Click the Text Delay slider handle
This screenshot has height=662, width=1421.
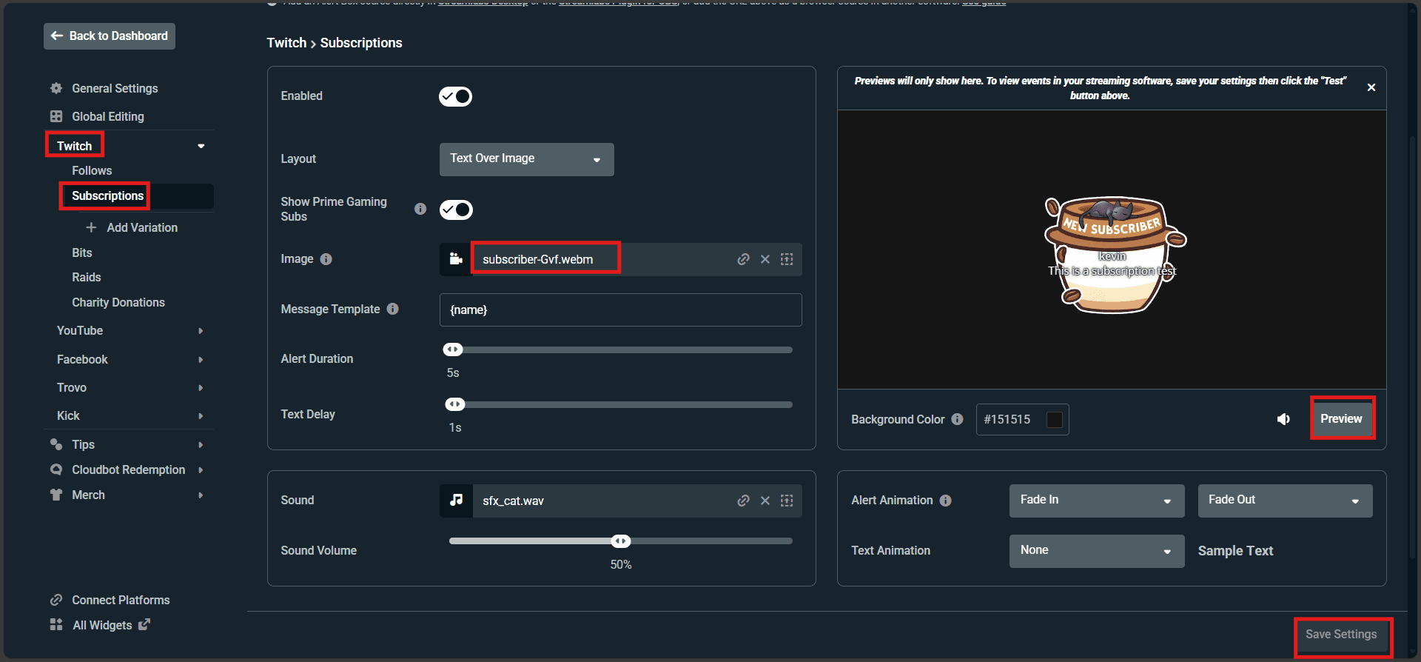[455, 404]
